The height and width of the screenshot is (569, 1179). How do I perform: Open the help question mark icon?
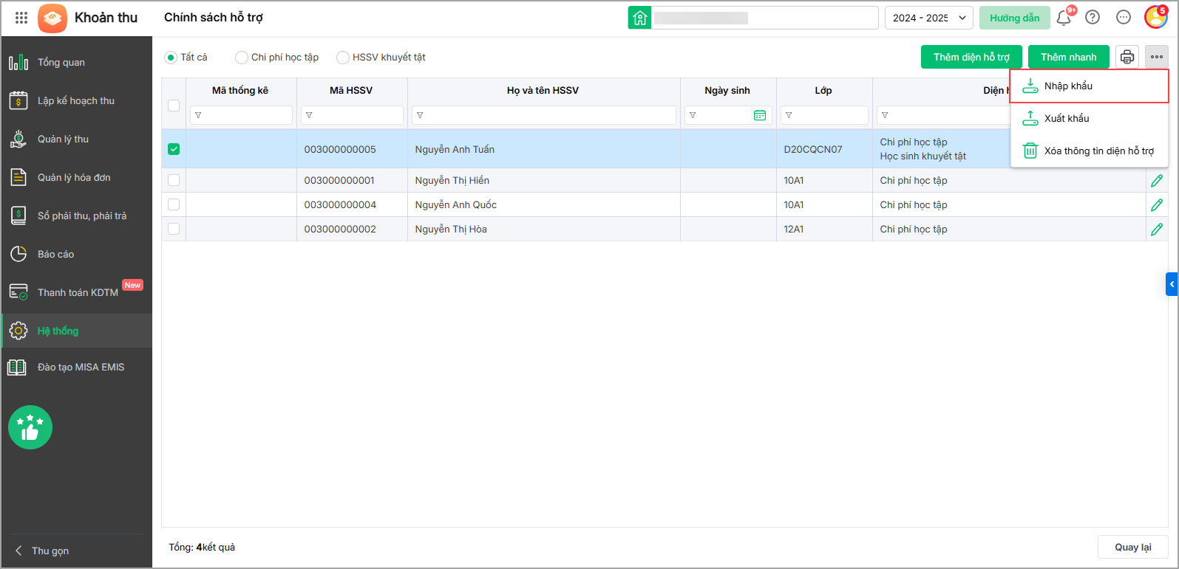1093,18
